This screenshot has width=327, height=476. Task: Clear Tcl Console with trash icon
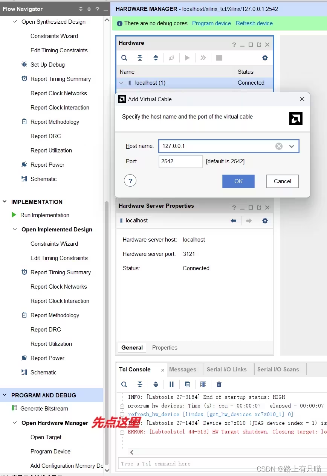[x=219, y=385]
